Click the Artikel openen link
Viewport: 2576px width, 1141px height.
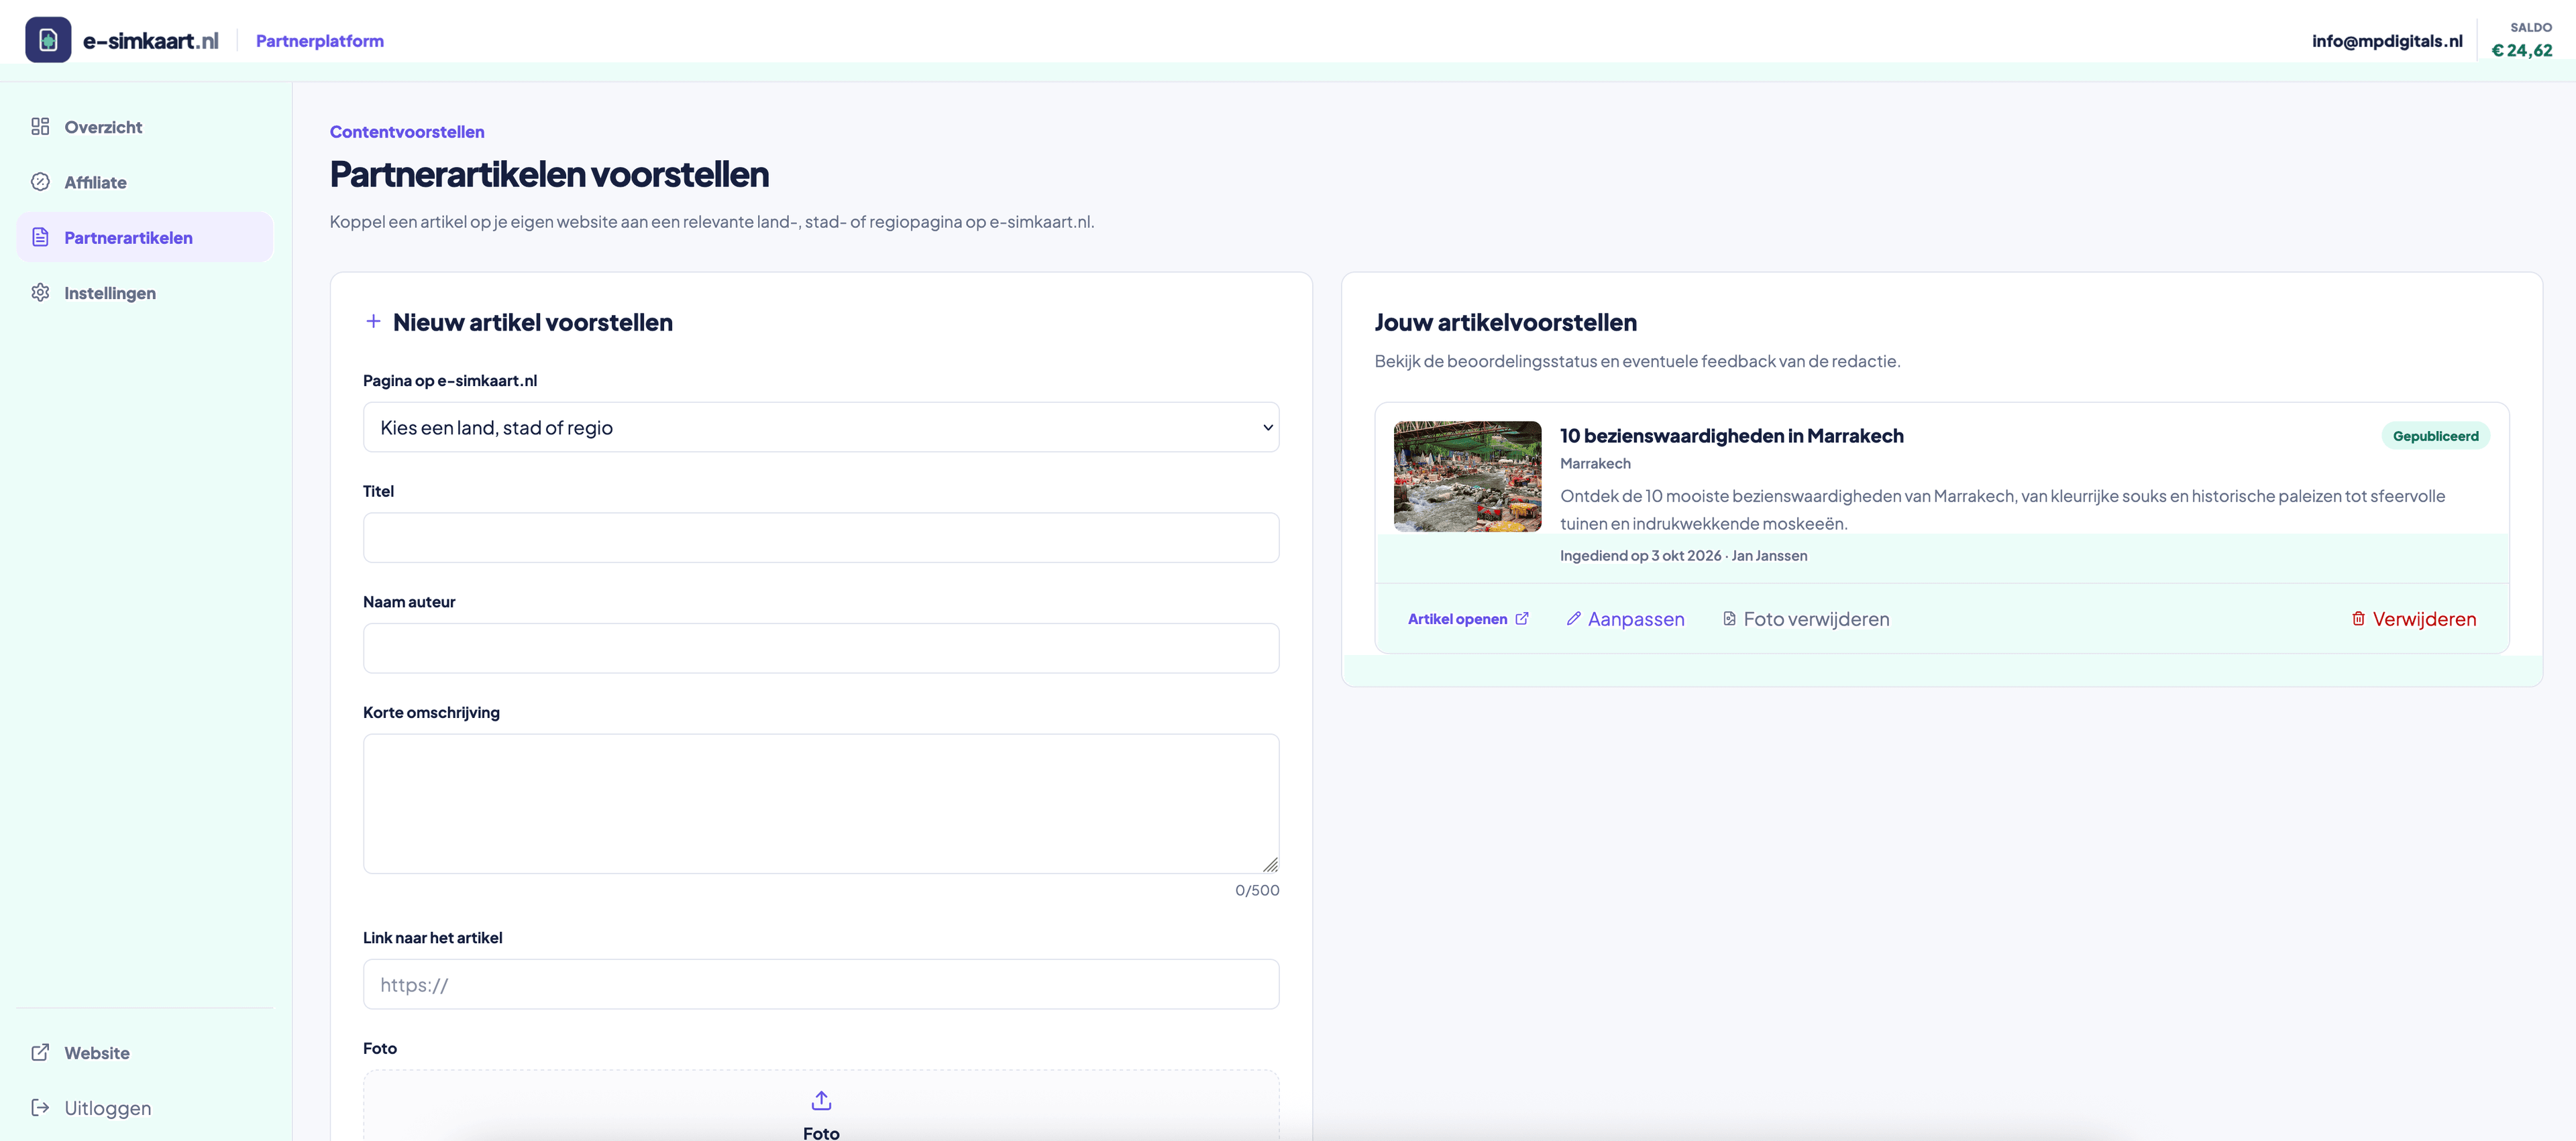pos(1467,619)
